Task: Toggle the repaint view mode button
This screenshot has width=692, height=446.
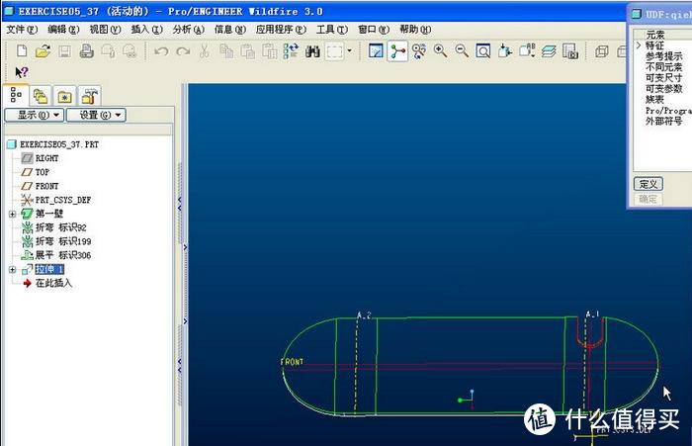Action: (377, 50)
